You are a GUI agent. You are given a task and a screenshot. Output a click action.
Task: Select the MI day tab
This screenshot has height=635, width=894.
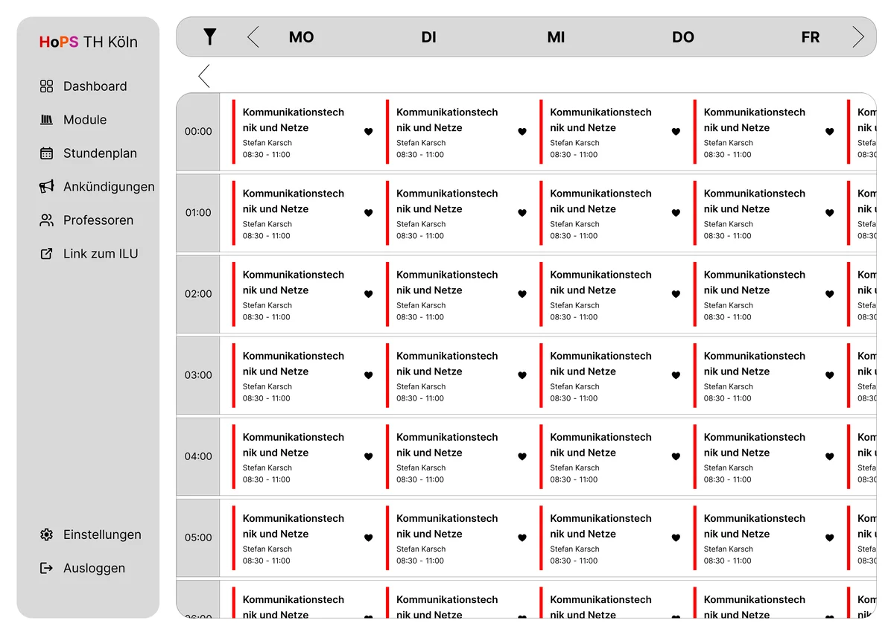[556, 37]
